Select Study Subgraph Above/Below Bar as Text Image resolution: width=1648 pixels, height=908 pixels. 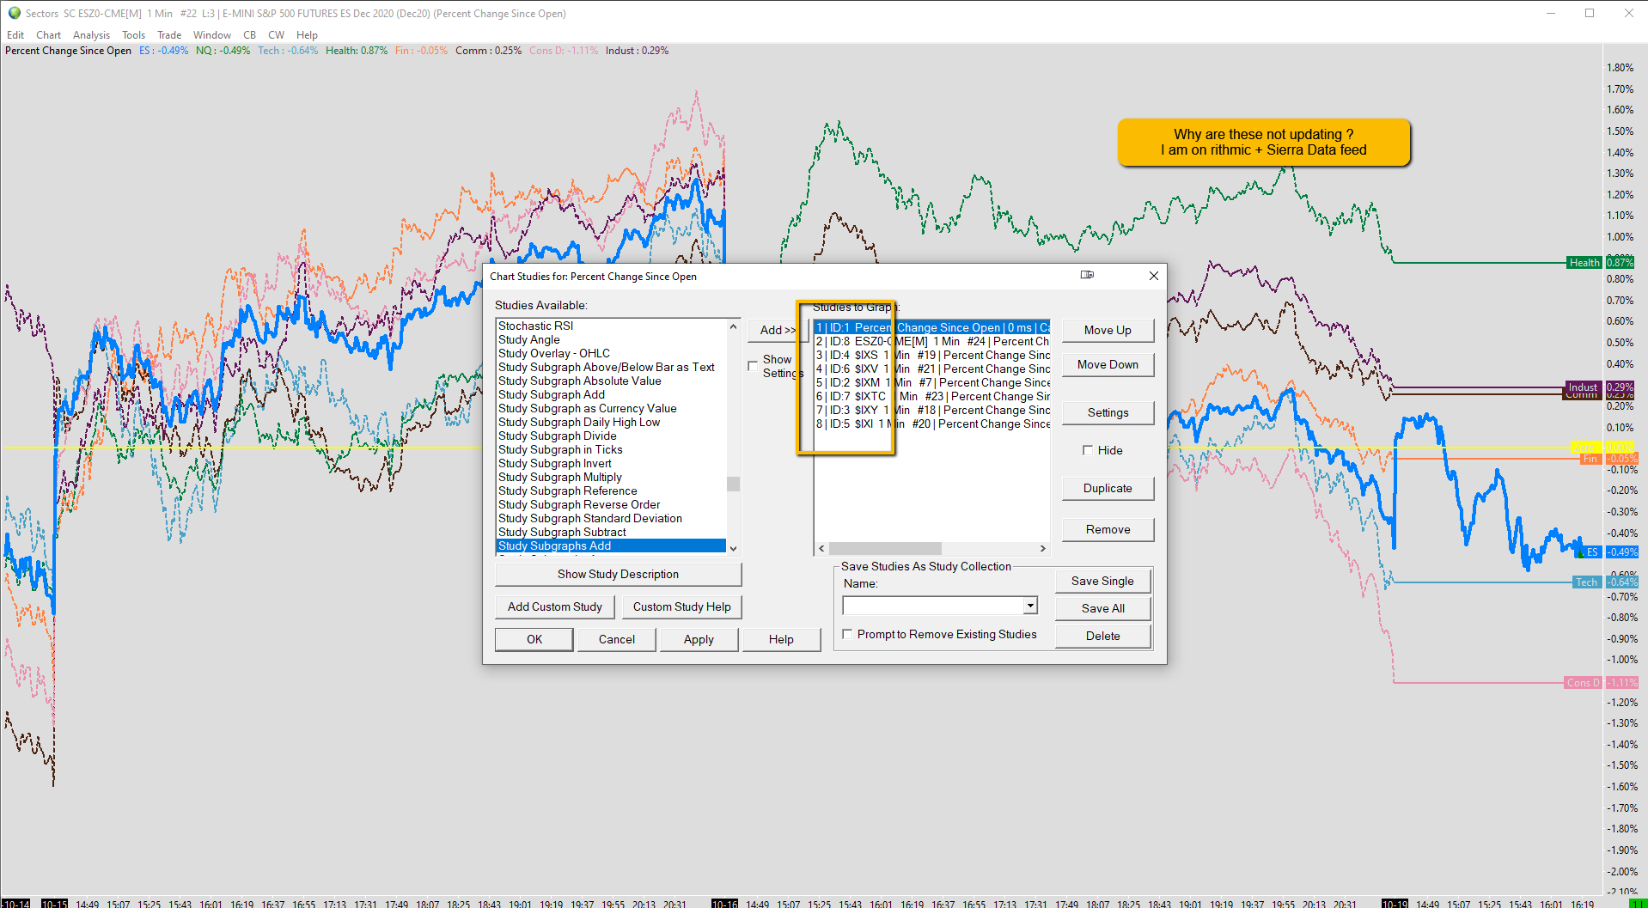pyautogui.click(x=611, y=367)
